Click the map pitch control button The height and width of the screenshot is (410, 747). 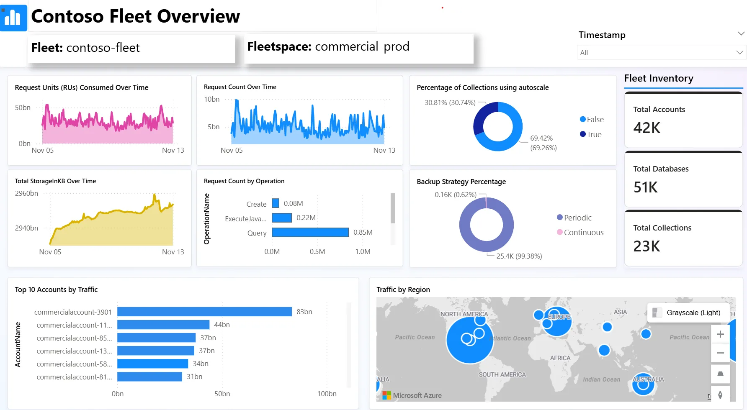click(720, 374)
